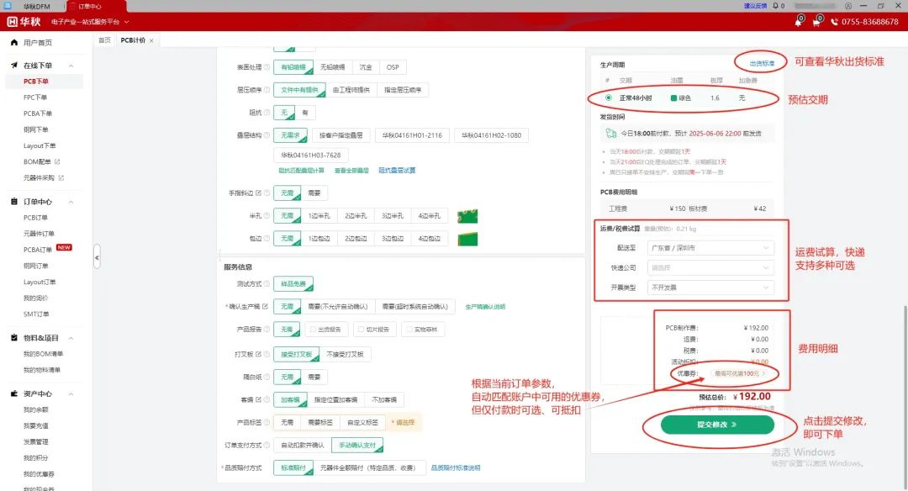Click the help icon next to 测试方式
Viewport: 908px width, 491px height.
point(267,283)
